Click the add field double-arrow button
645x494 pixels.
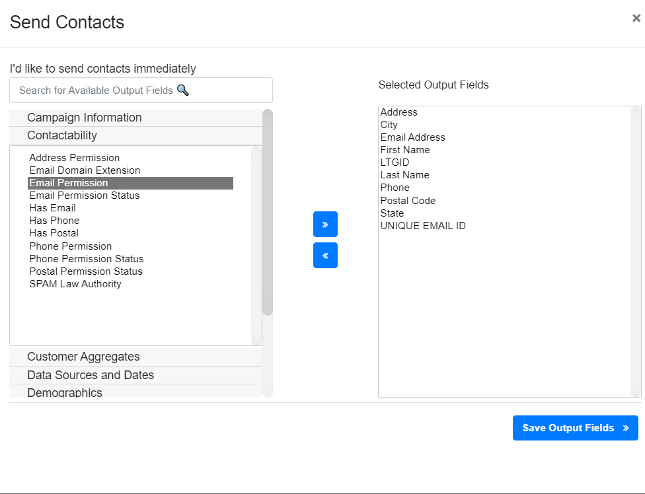click(325, 224)
